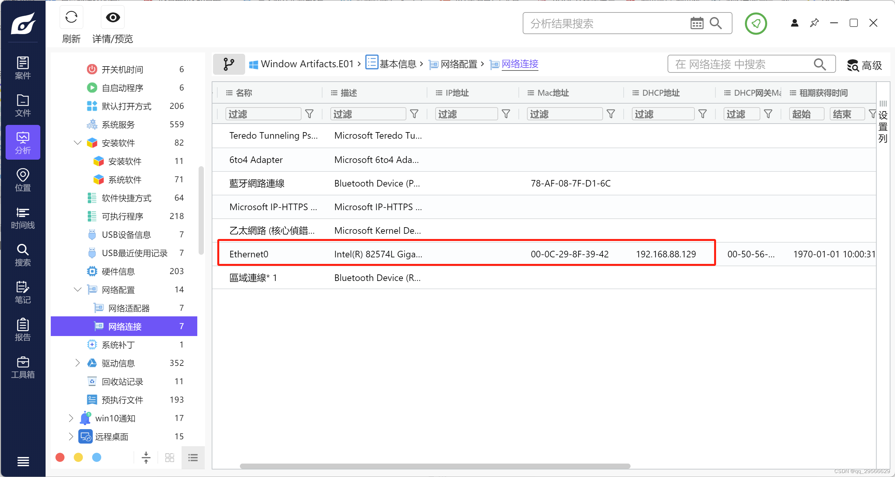Select the red color tag

coord(60,457)
